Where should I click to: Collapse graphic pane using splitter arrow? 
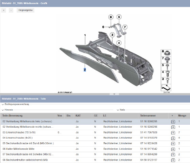(114, 94)
